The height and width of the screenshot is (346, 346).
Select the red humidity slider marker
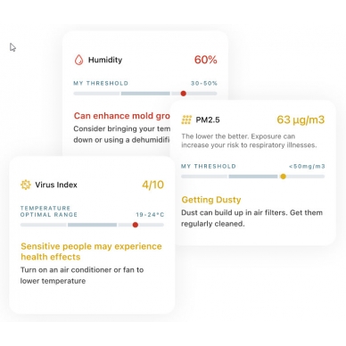pos(184,94)
